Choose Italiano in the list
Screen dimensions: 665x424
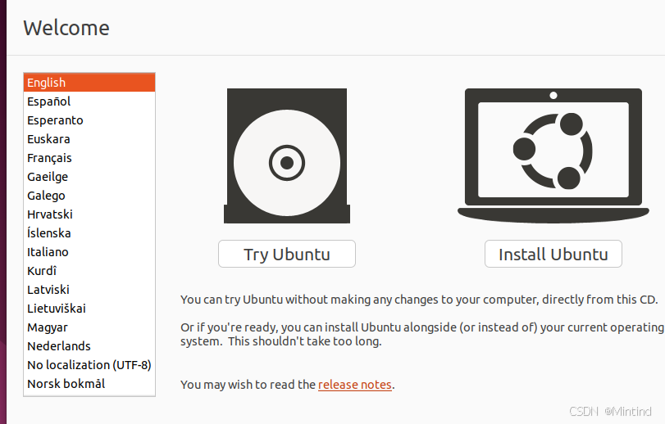click(89, 252)
